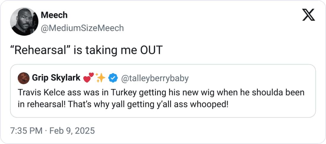326x144 pixels.
Task: Click the blue verified checkmark badge
Action: pos(112,78)
